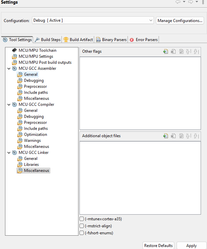207x249 pixels.
Task: Open the forward history dropdown arrow
Action: point(197,2)
